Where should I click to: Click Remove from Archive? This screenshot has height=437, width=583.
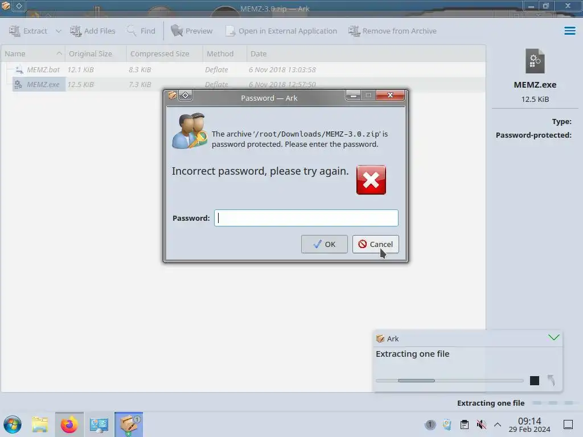[392, 31]
